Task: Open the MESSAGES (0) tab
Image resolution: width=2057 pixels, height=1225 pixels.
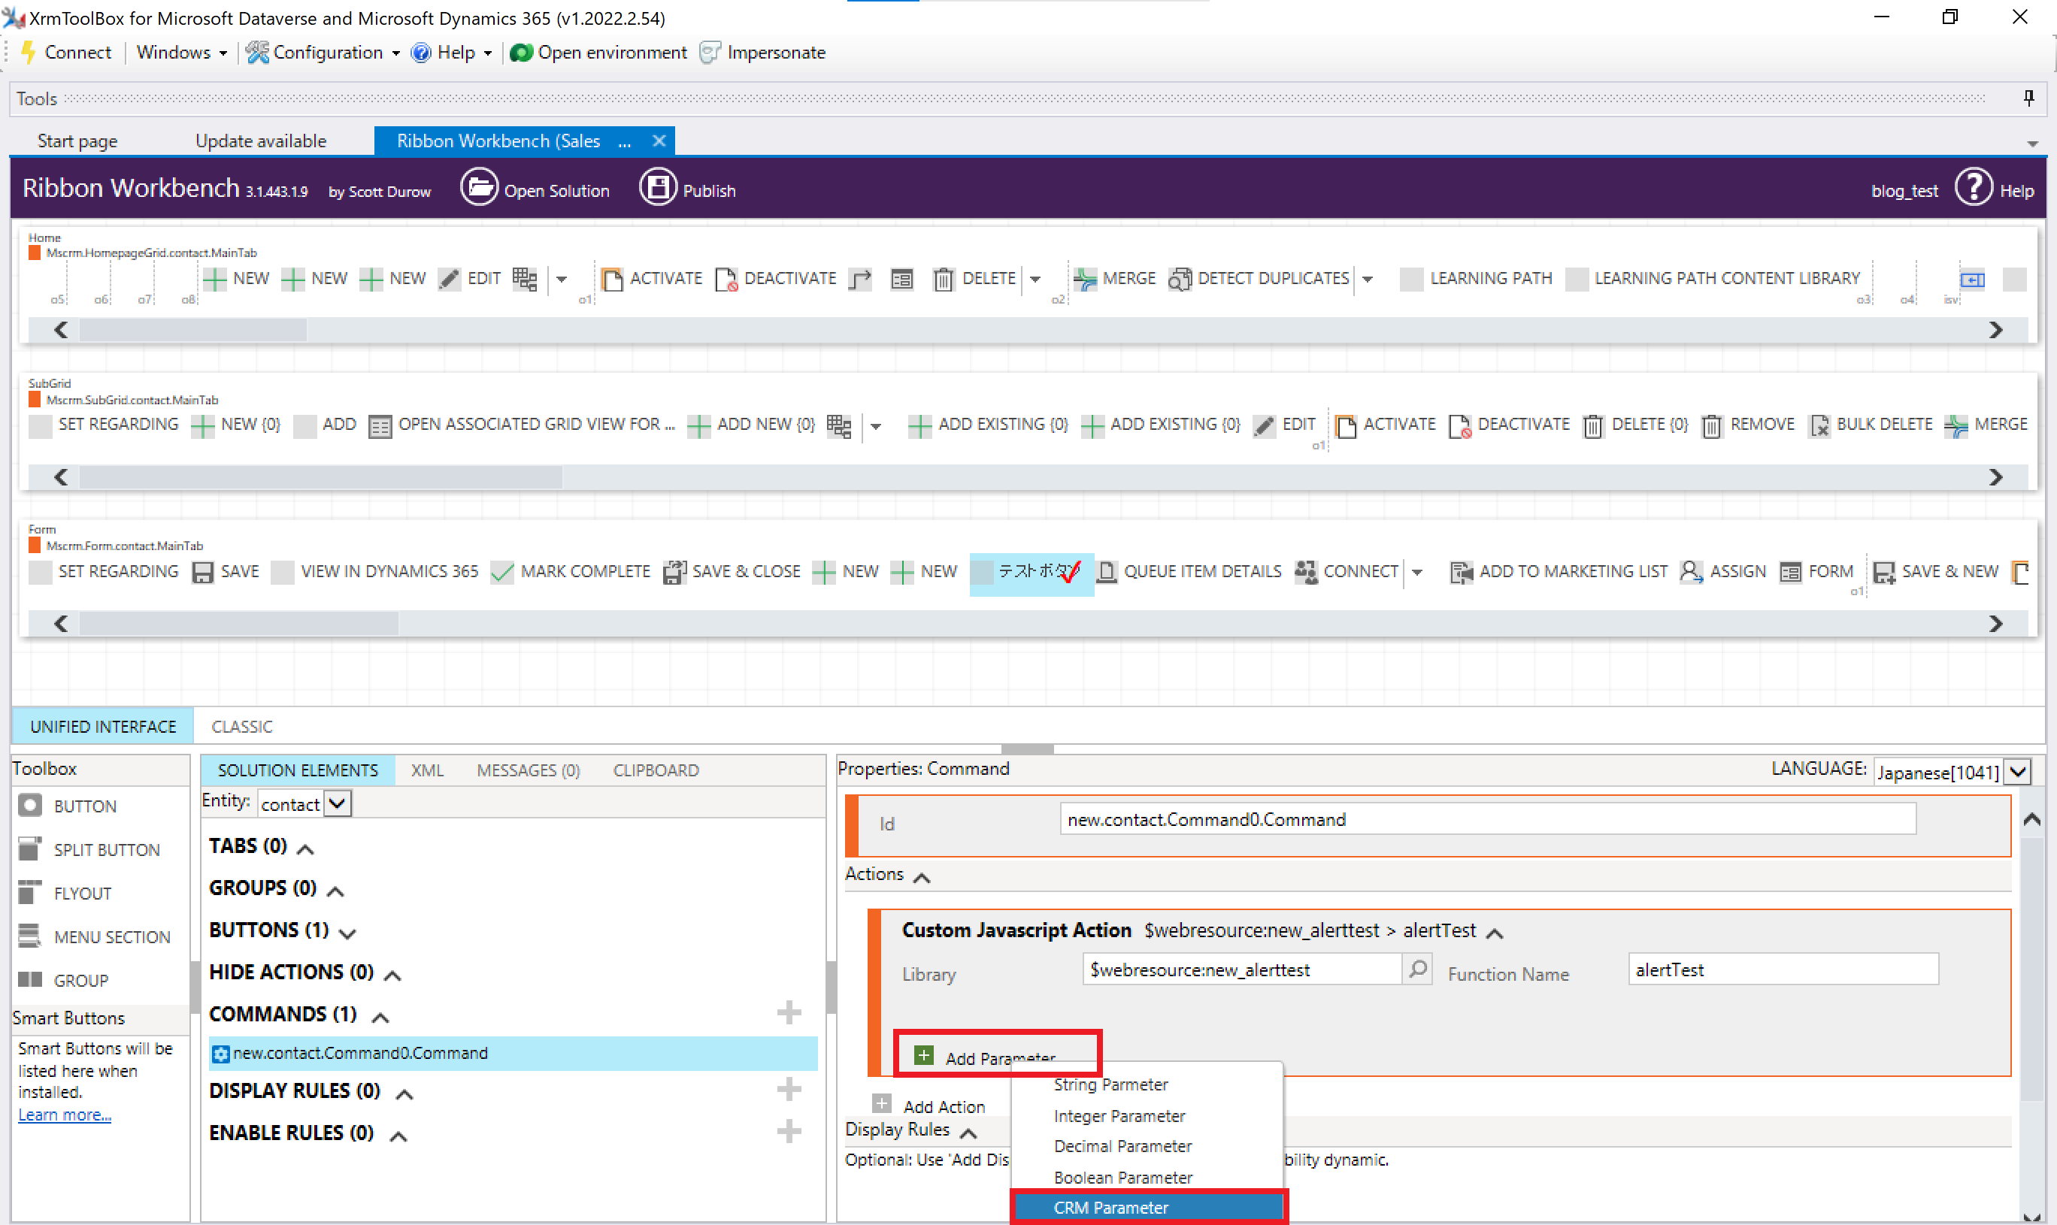Action: pyautogui.click(x=528, y=771)
